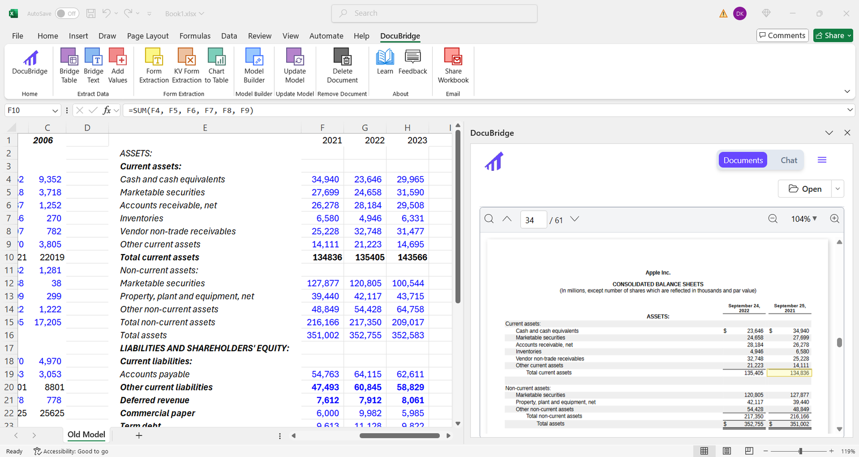Open the Formulas ribbon tab
This screenshot has height=457, width=859.
click(x=195, y=36)
